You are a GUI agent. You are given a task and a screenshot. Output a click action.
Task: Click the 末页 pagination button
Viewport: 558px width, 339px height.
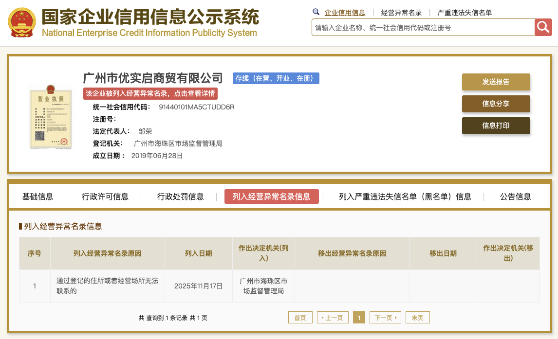coord(417,317)
